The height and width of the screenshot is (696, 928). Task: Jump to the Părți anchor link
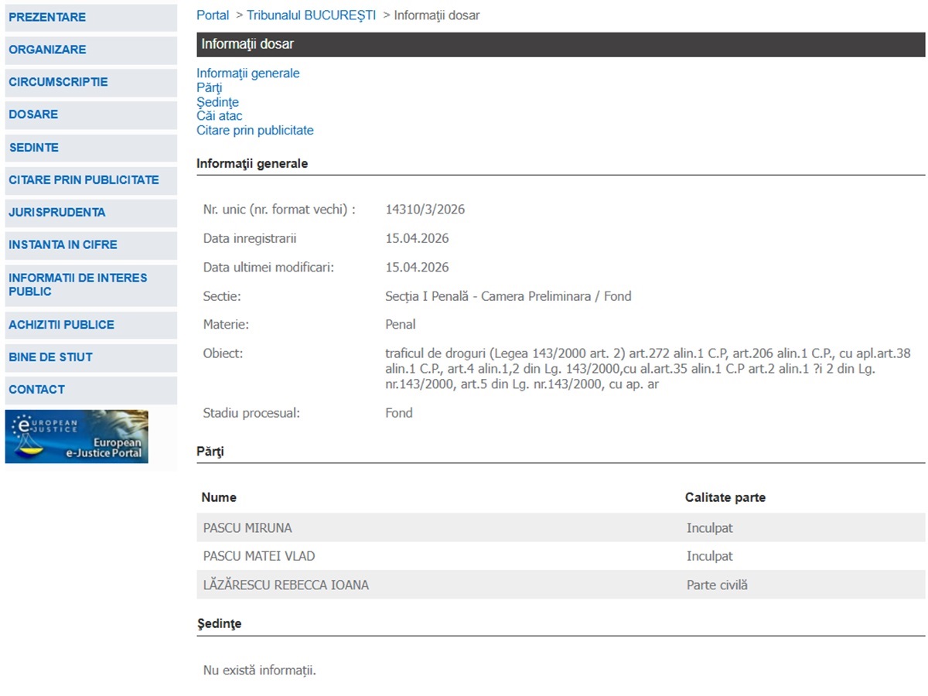[x=210, y=87]
